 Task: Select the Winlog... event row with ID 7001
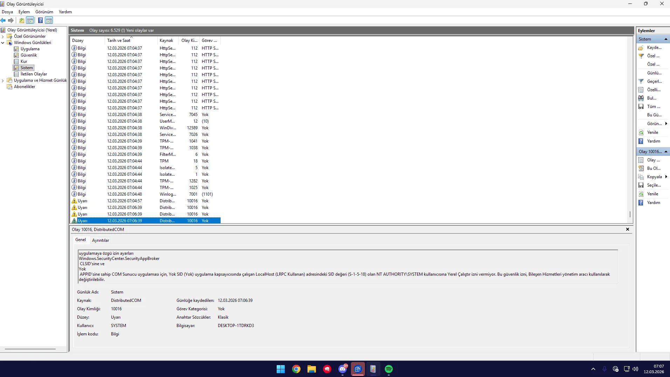pos(145,194)
